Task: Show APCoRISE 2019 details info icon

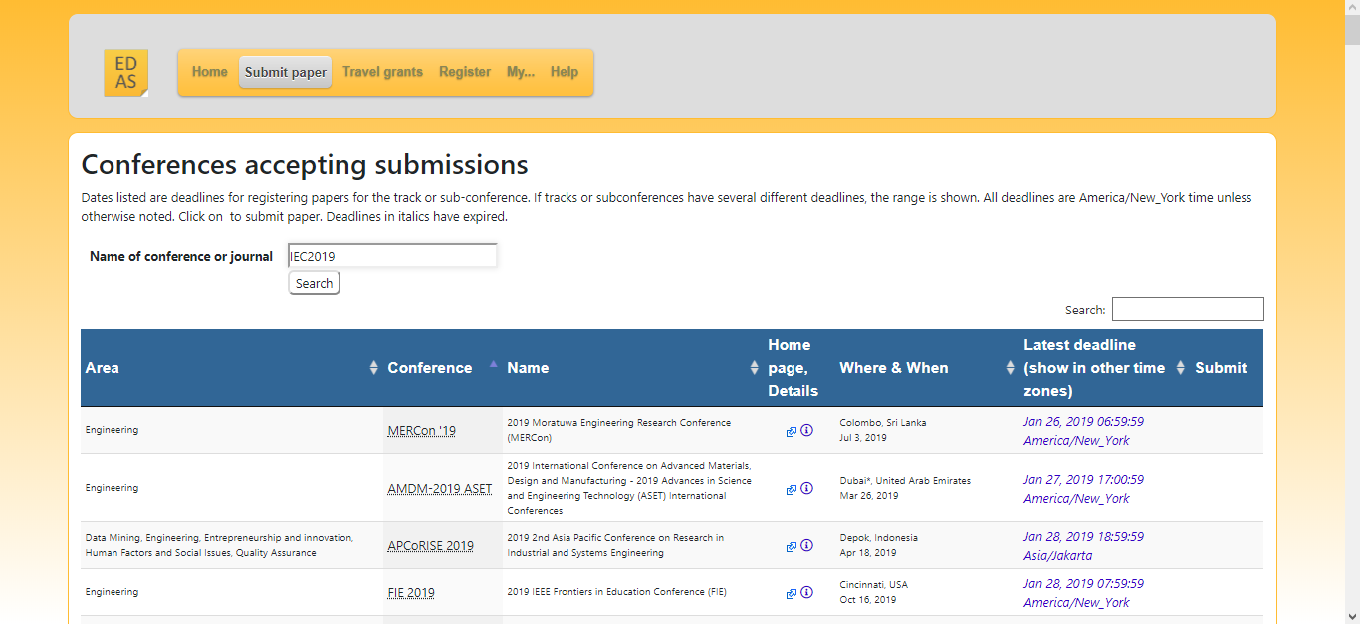Action: [806, 545]
